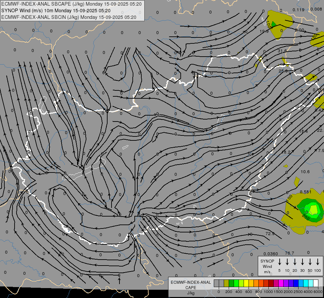324x298 pixels.
Task: Click the 5 m/s wind arrow in the legend
Action: click(x=279, y=262)
